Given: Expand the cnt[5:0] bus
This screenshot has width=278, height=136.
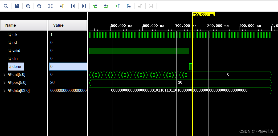Looking at the screenshot, I should [x=5, y=75].
